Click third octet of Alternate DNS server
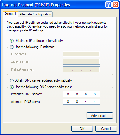This screenshot has height=135, width=120. point(86,102)
